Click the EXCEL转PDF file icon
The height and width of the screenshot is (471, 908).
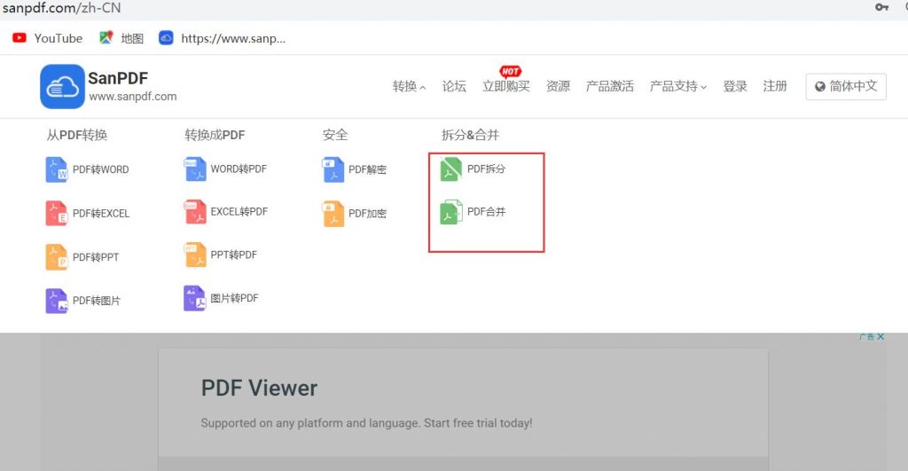click(x=194, y=212)
